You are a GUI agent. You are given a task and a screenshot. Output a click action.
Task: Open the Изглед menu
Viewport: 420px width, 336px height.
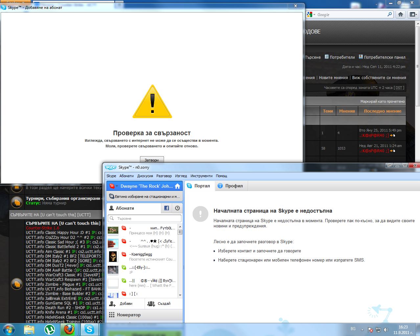181,176
